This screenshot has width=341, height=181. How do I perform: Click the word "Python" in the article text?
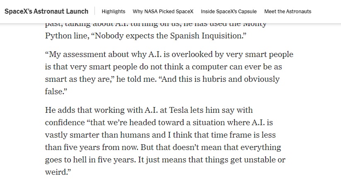(x=58, y=36)
